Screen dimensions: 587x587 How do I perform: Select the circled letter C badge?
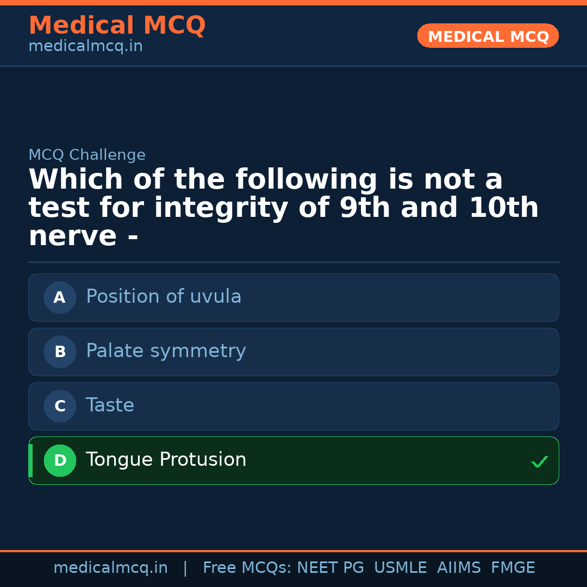[x=60, y=406]
